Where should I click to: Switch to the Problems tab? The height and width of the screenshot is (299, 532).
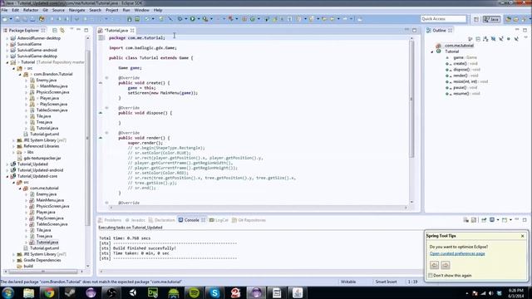[110, 220]
